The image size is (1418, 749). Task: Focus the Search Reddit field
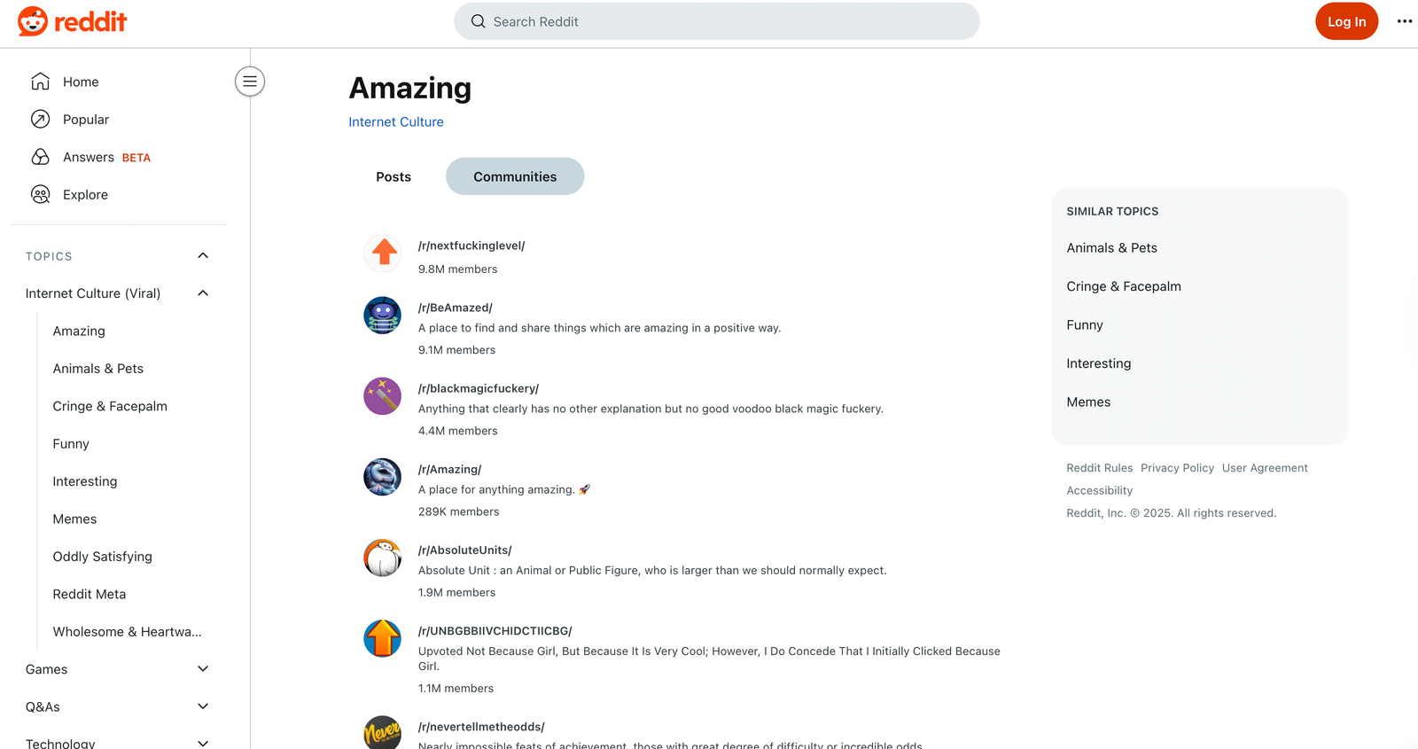tap(716, 21)
